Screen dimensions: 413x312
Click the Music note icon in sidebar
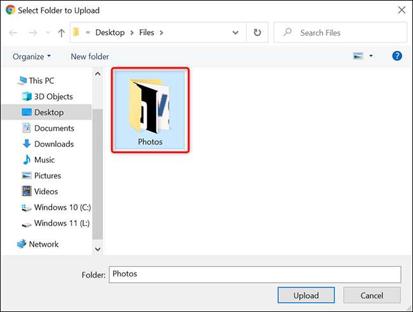tap(27, 159)
